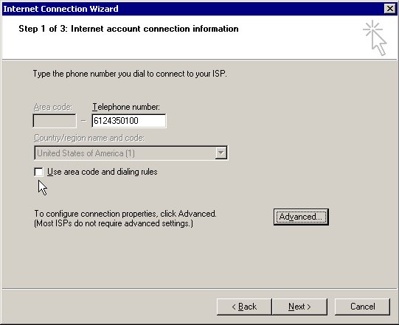
Task: Click the Use area code checkbox label
Action: [103, 172]
